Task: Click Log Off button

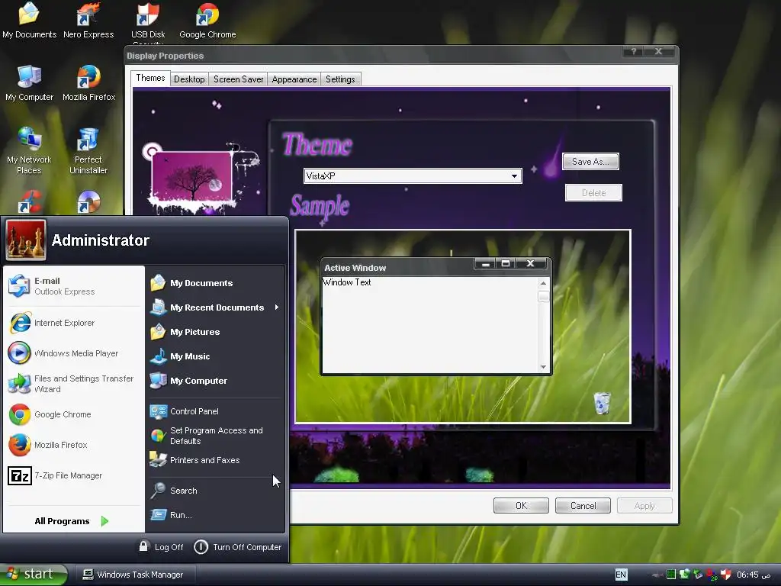Action: (161, 547)
